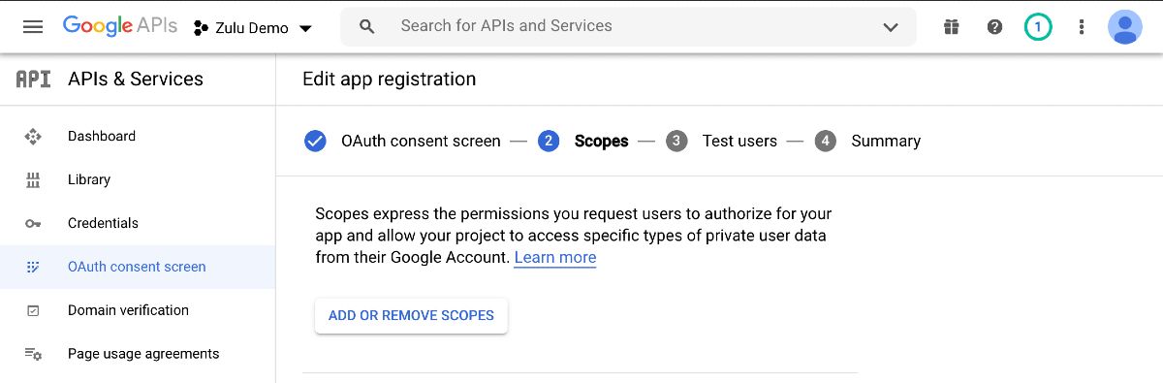1163x383 pixels.
Task: Open the help question mark icon
Action: tap(994, 27)
